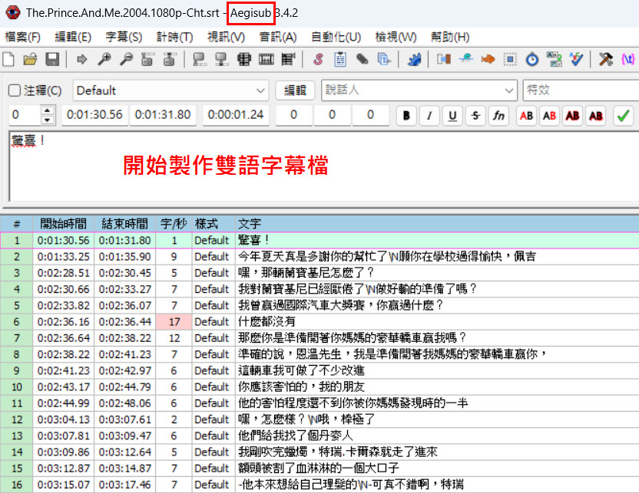Open the Options hammer-and-wrench icon
The width and height of the screenshot is (639, 493).
[x=606, y=59]
